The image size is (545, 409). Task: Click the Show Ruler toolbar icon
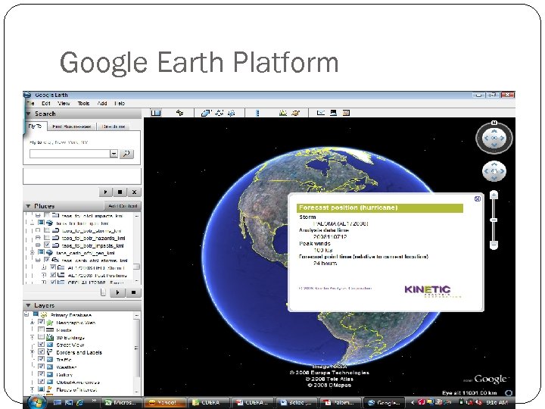point(257,113)
